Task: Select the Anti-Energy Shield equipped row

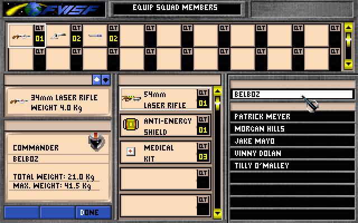Action: 166,125
